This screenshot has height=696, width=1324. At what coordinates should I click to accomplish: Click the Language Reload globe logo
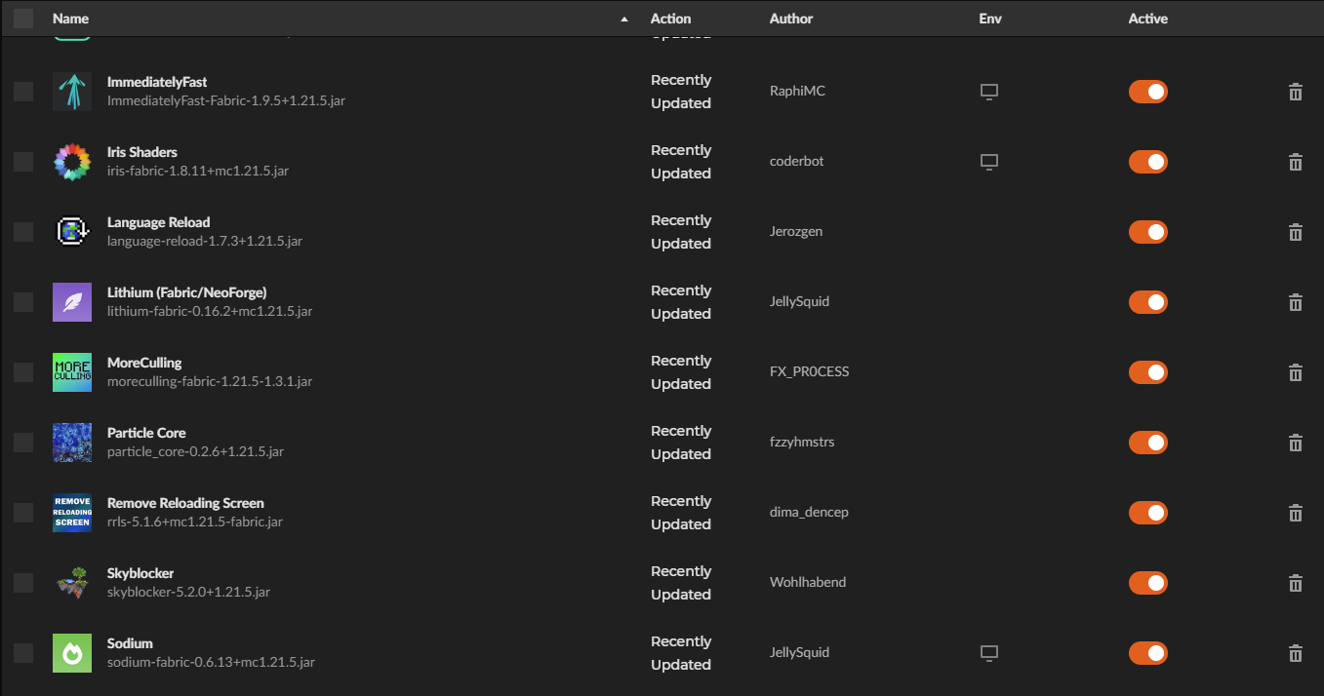click(72, 232)
